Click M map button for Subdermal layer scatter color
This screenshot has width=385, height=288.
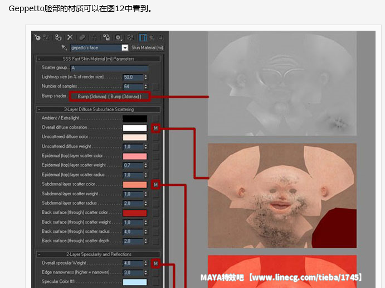click(x=155, y=184)
